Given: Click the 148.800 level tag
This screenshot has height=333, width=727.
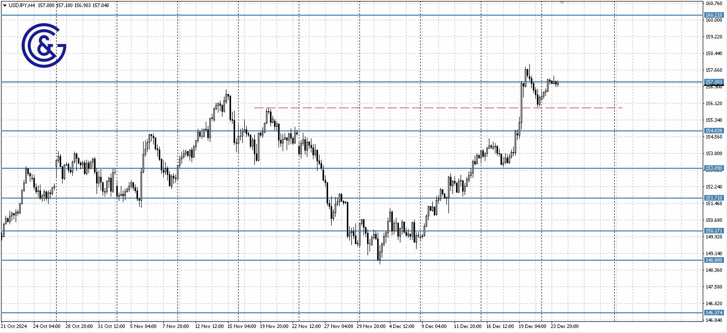Looking at the screenshot, I should point(715,260).
